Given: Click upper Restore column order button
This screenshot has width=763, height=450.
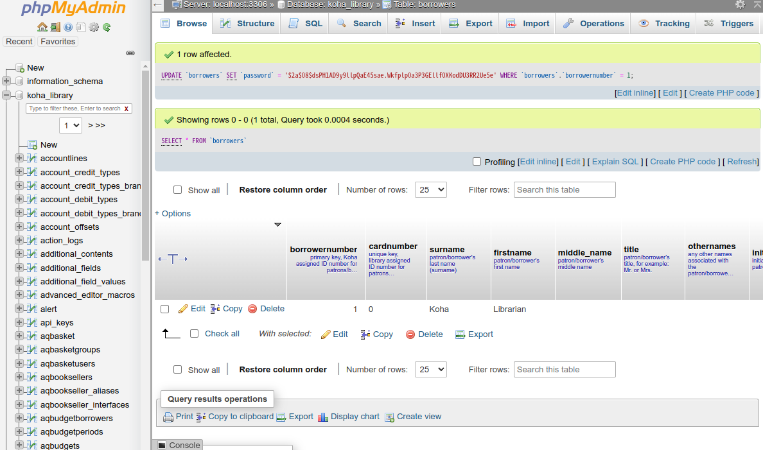Looking at the screenshot, I should [x=283, y=190].
